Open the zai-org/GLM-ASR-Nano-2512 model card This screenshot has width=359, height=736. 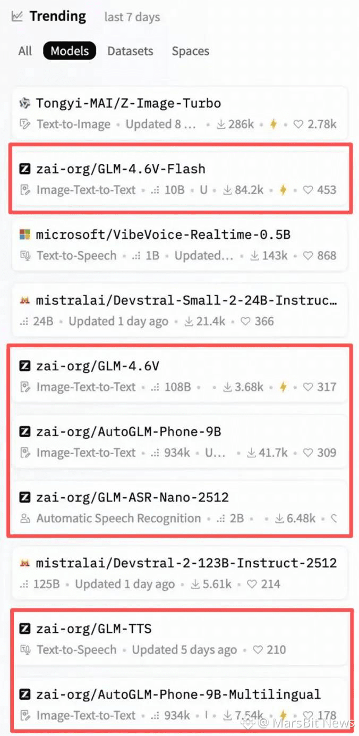[x=180, y=507]
